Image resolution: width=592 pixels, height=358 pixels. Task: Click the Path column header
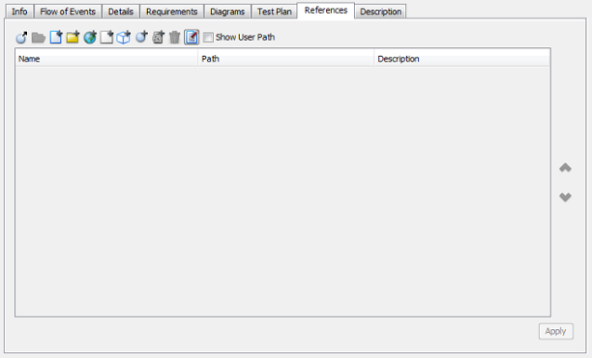[x=285, y=59]
